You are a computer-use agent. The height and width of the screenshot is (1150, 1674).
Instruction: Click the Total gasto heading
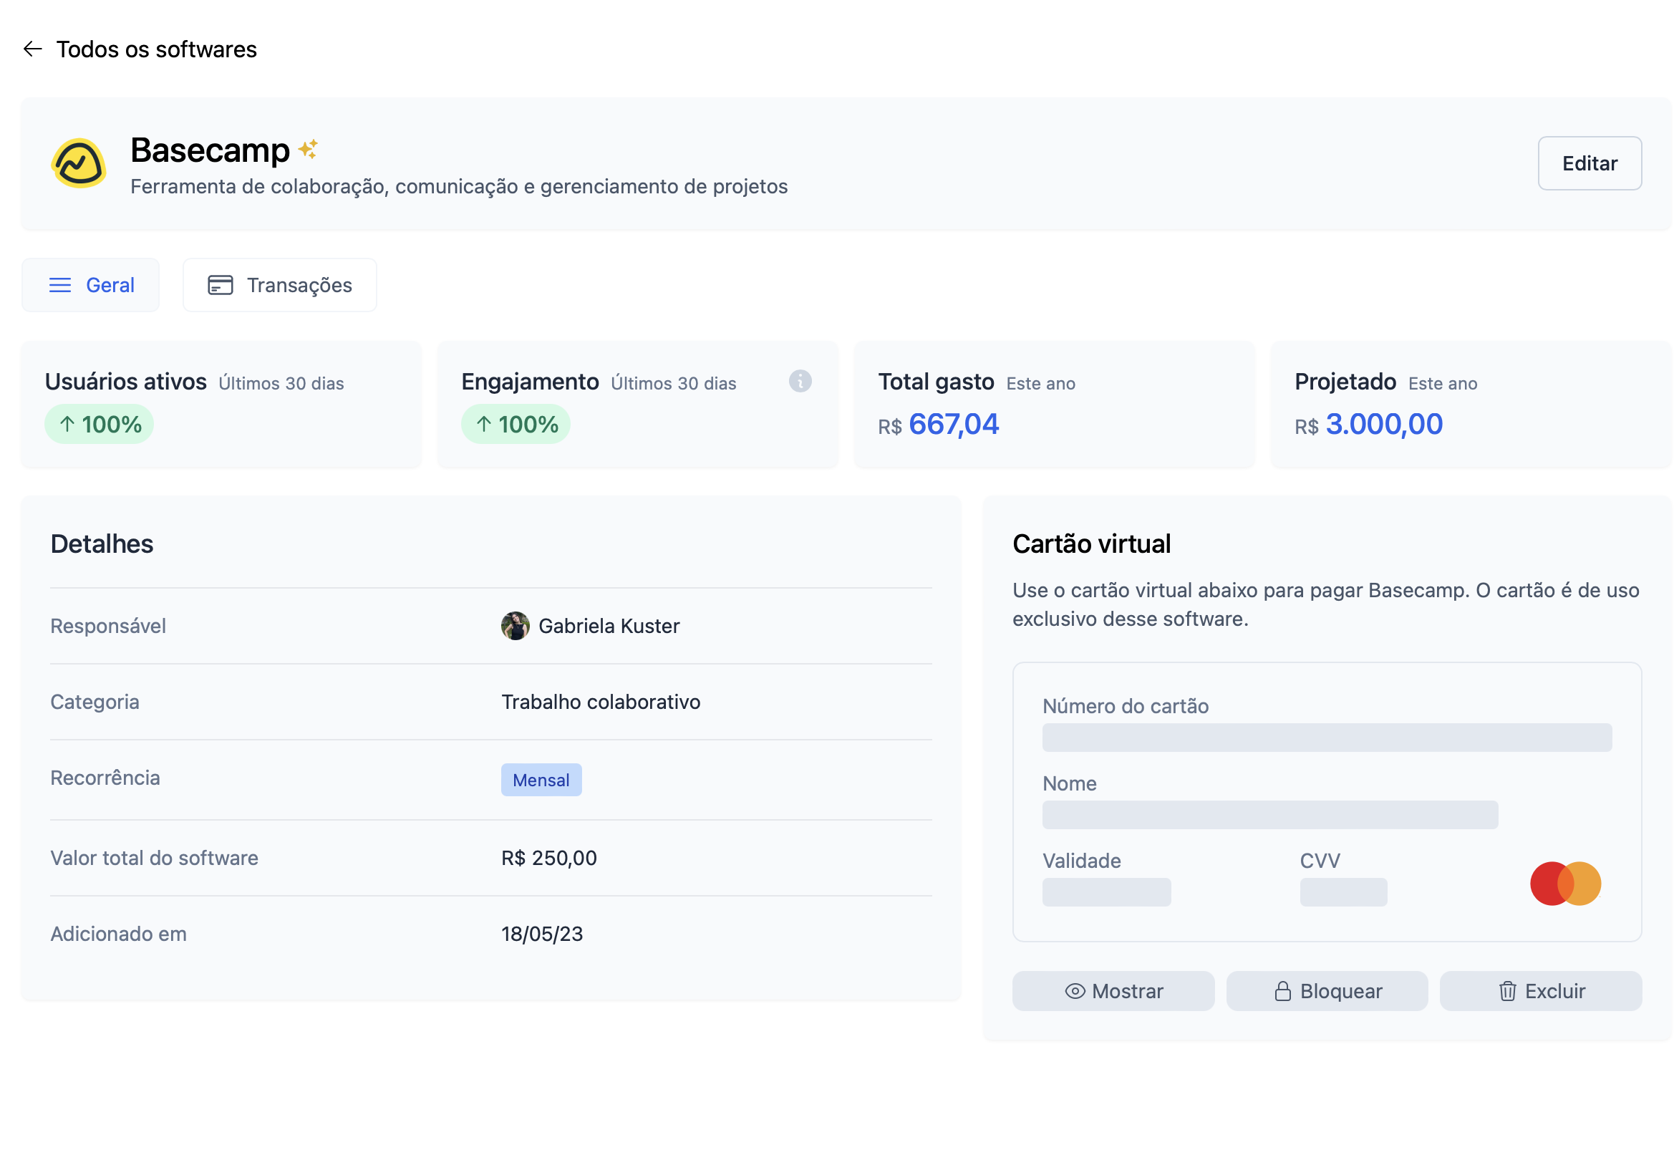pyautogui.click(x=936, y=382)
